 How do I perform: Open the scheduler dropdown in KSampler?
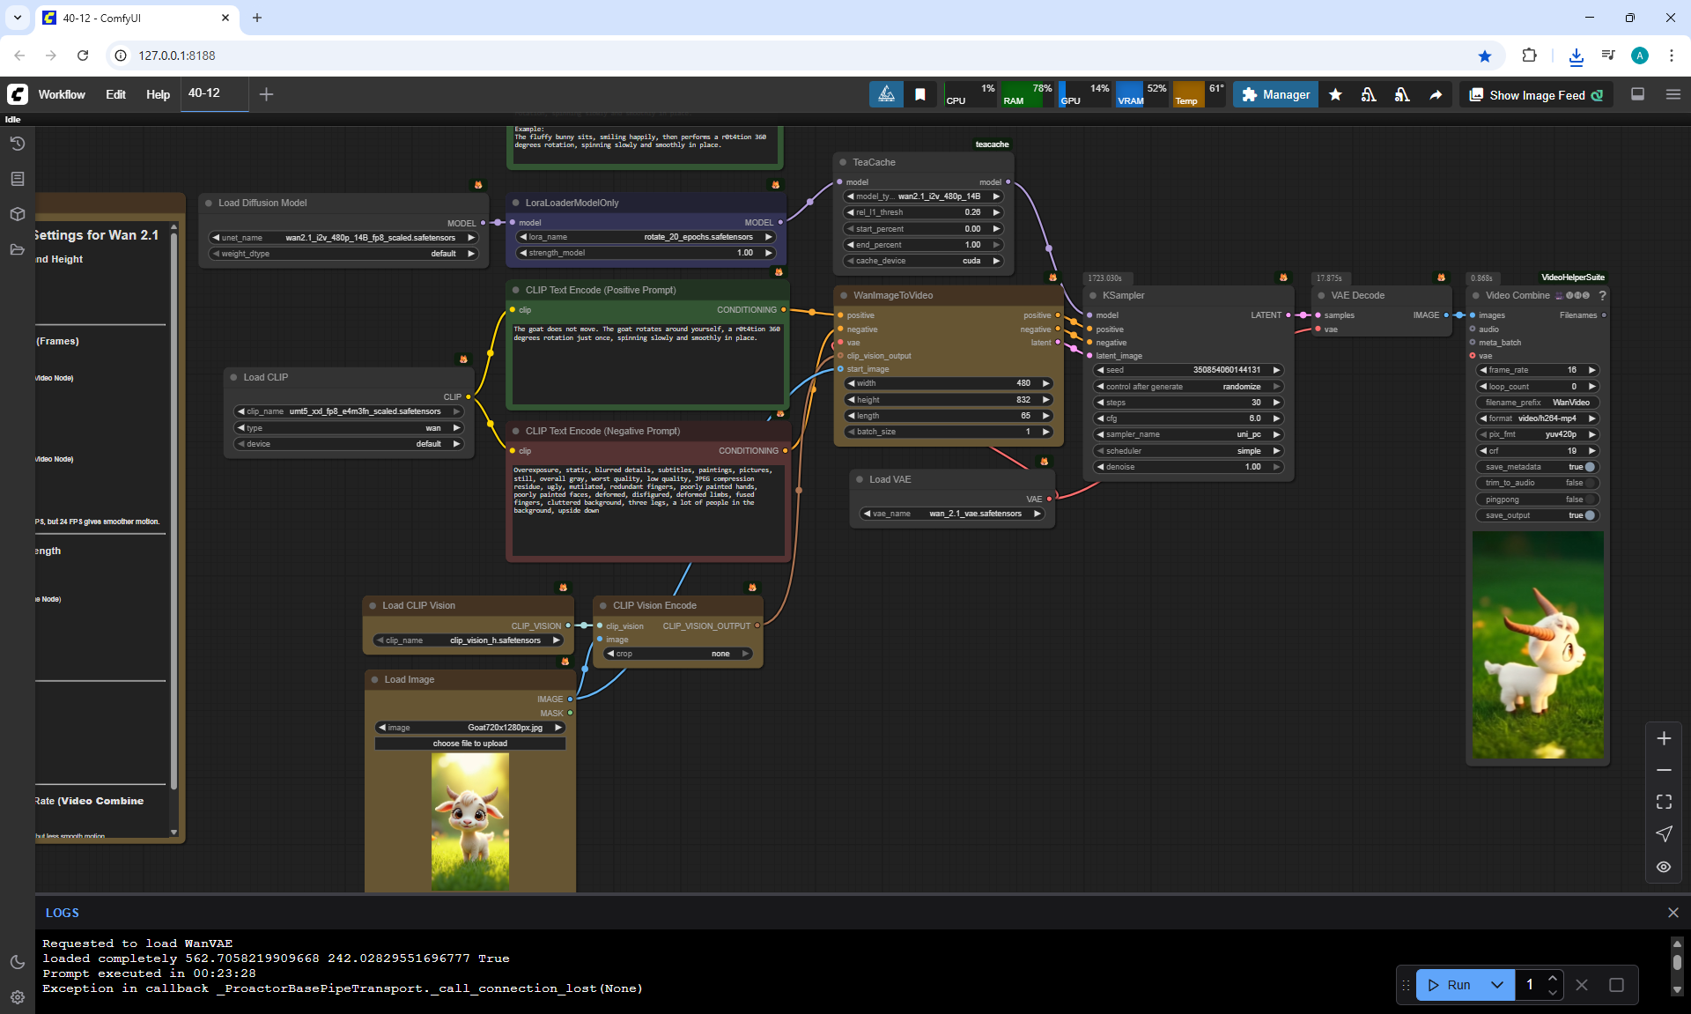1187,451
